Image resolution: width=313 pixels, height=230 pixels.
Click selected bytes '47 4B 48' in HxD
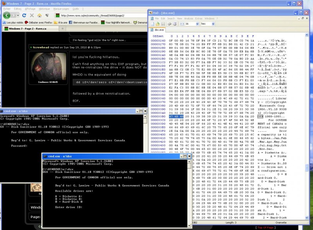coord(176,117)
